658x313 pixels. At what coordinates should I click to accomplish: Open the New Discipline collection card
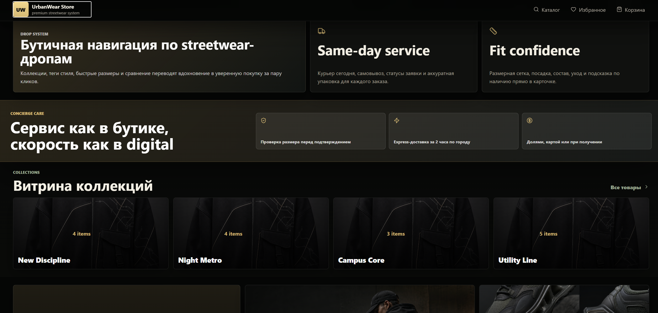(91, 233)
